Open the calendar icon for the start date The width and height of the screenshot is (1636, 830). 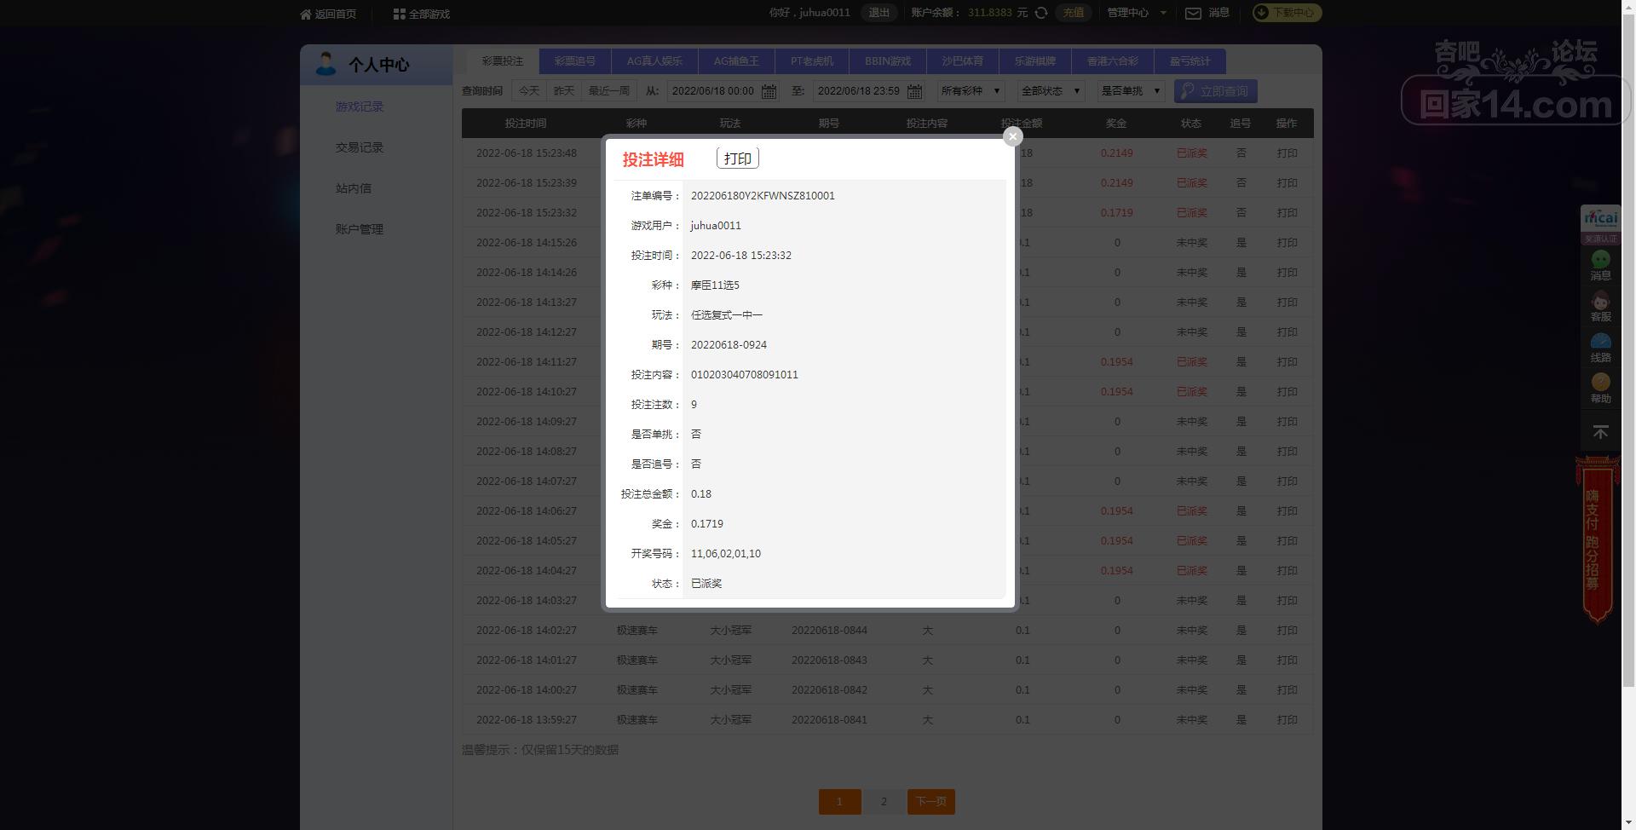pos(769,91)
